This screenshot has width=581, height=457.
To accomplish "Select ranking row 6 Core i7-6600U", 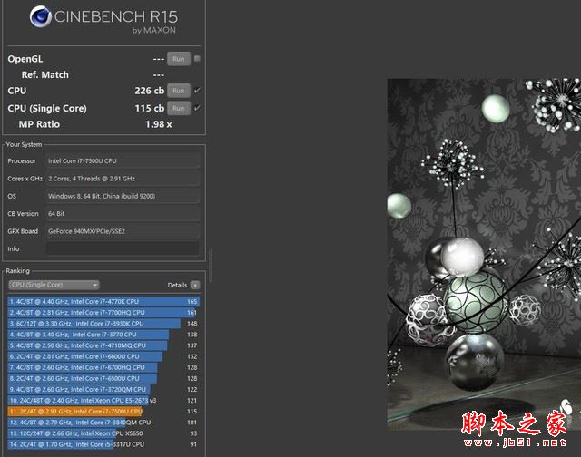I will (103, 356).
